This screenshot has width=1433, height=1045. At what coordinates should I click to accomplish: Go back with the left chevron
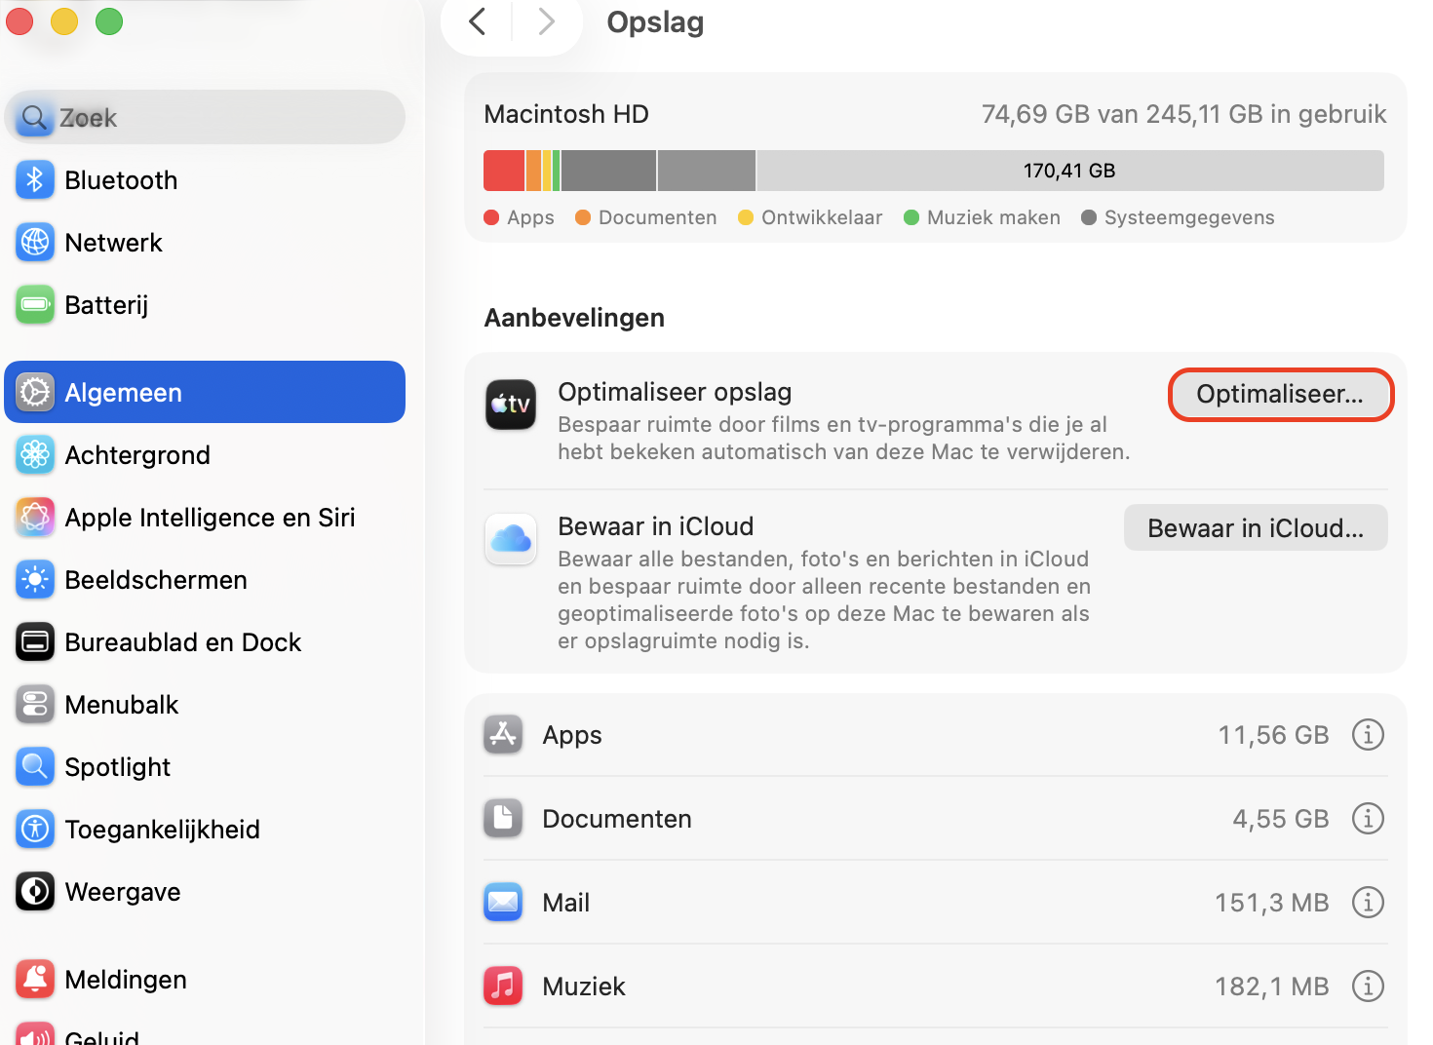click(478, 21)
